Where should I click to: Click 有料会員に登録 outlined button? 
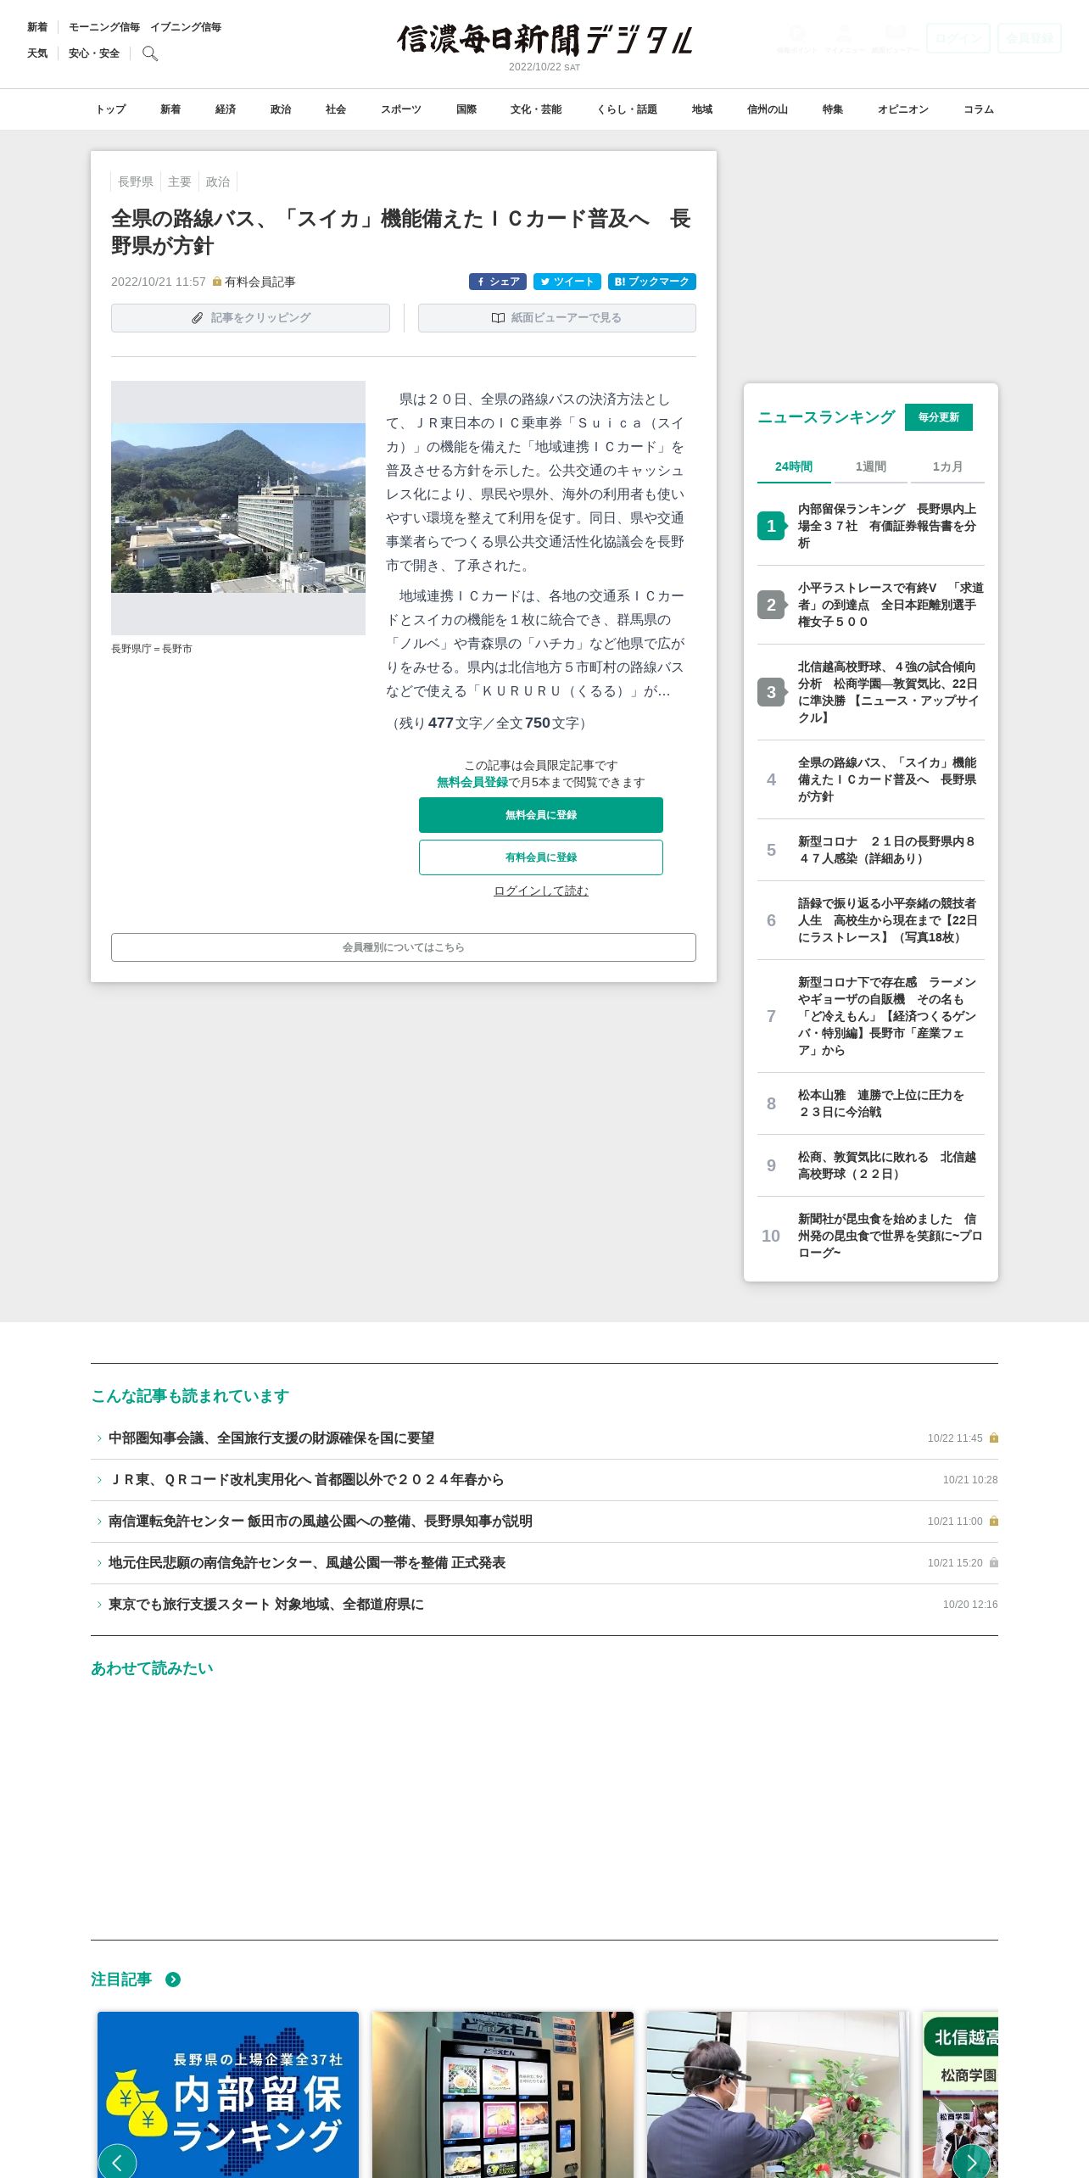tap(541, 857)
